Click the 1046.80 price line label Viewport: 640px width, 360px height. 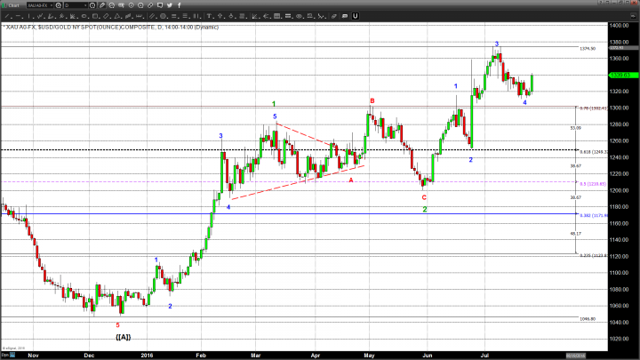(x=588, y=319)
